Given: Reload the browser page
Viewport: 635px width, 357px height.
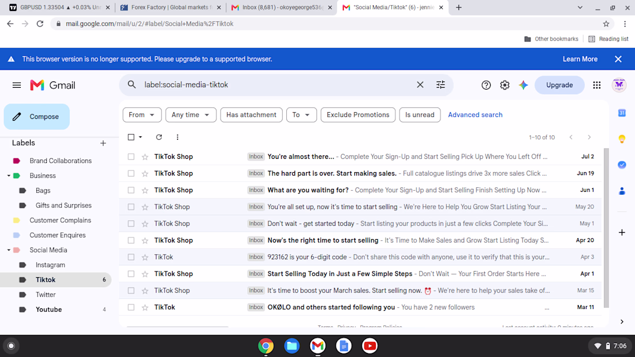Looking at the screenshot, I should [40, 24].
